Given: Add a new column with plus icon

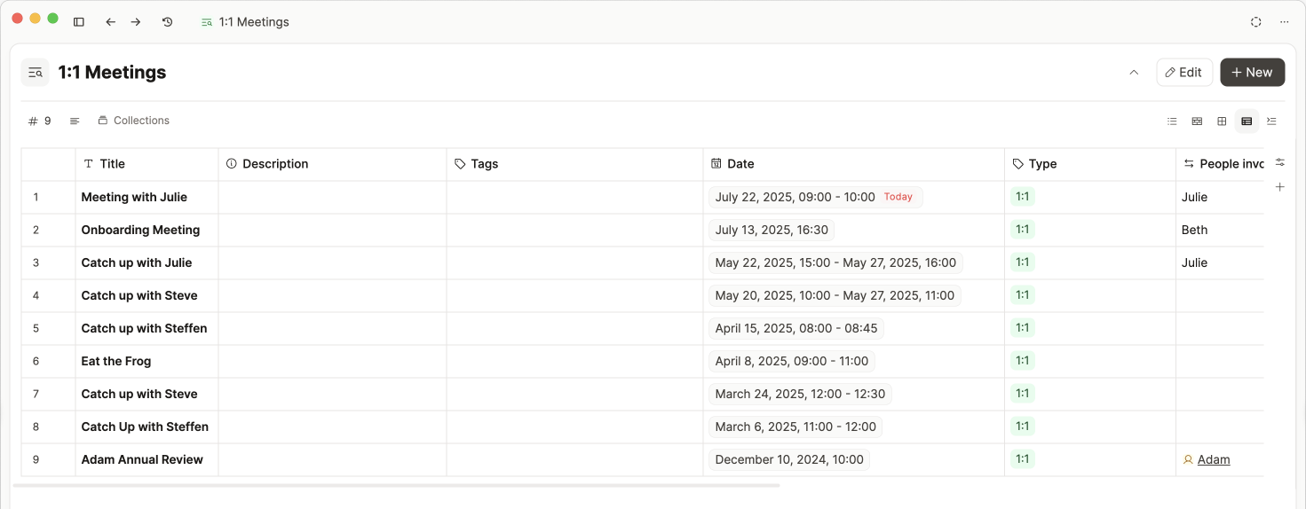Looking at the screenshot, I should coord(1279,187).
